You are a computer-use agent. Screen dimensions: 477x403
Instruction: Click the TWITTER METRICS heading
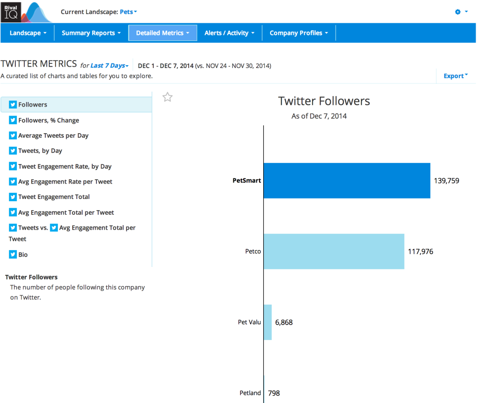coord(39,63)
